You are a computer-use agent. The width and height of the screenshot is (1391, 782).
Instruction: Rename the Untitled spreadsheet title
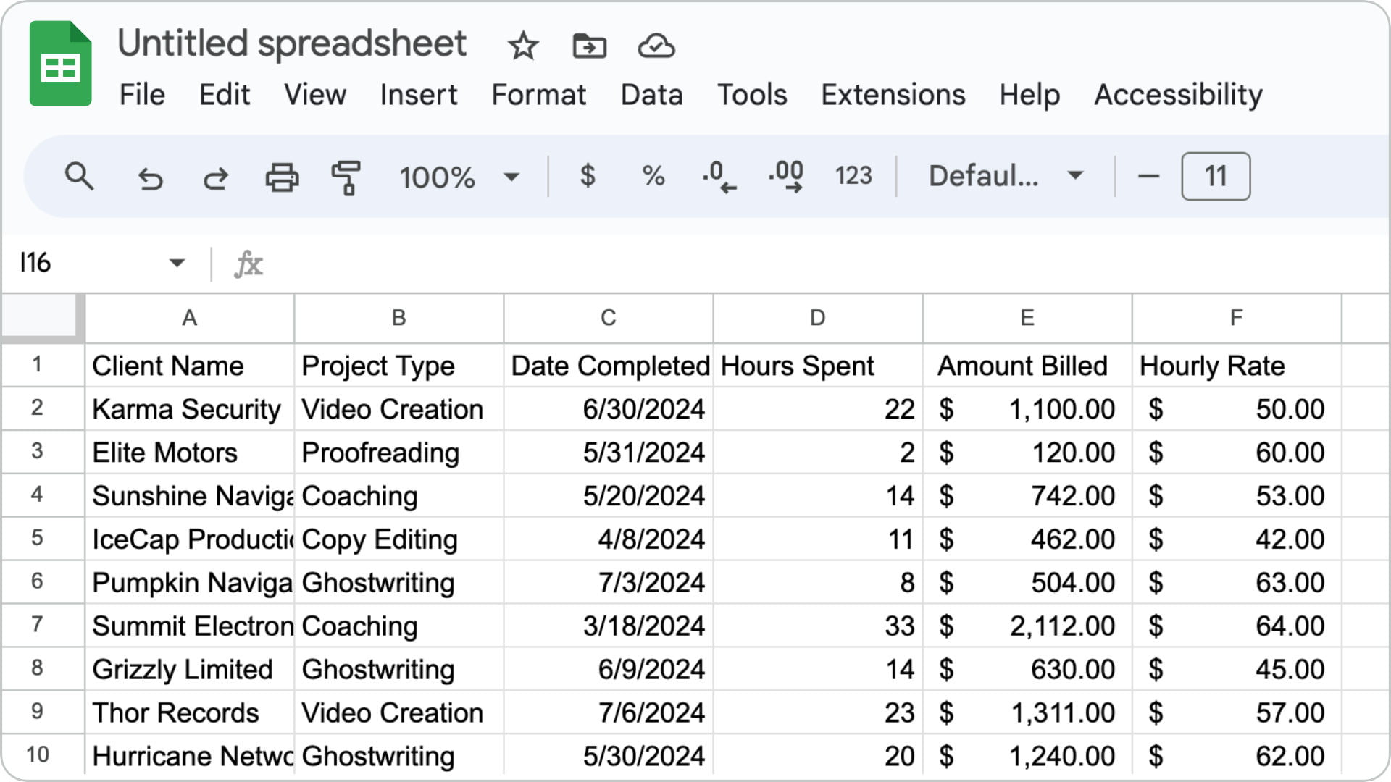pyautogui.click(x=293, y=43)
